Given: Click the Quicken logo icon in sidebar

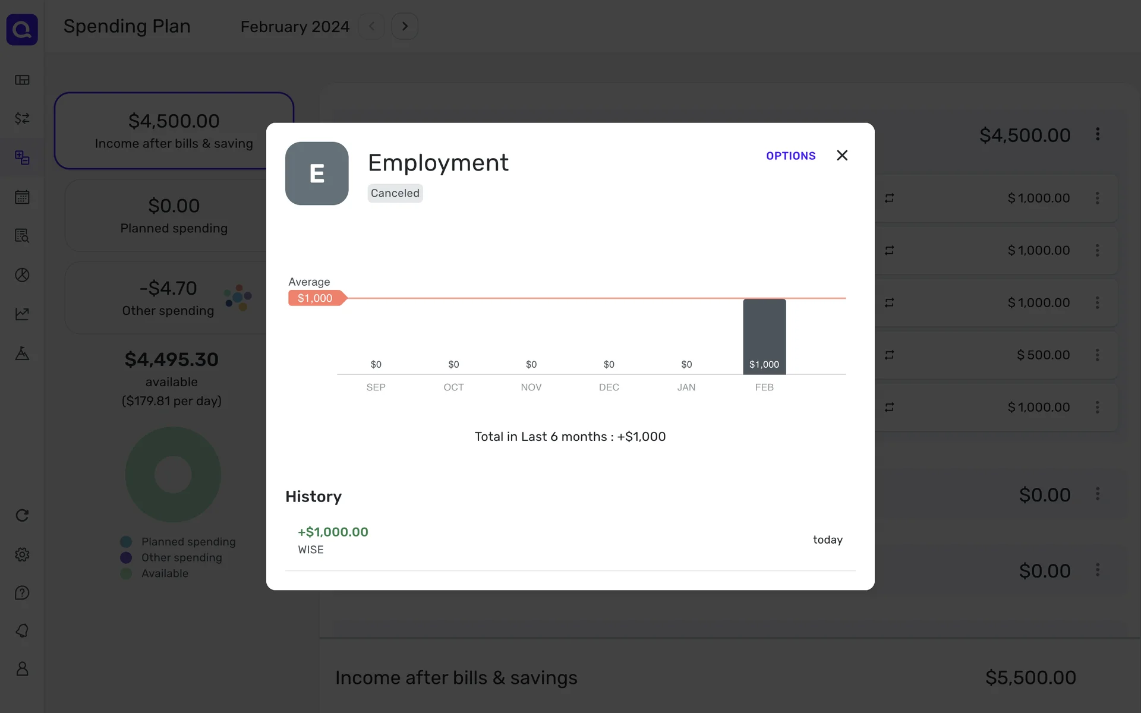Looking at the screenshot, I should point(22,30).
